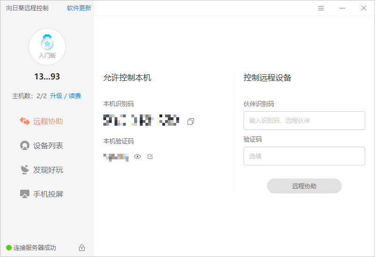
Task: Focus the 验证码 optional input field
Action: (304, 156)
